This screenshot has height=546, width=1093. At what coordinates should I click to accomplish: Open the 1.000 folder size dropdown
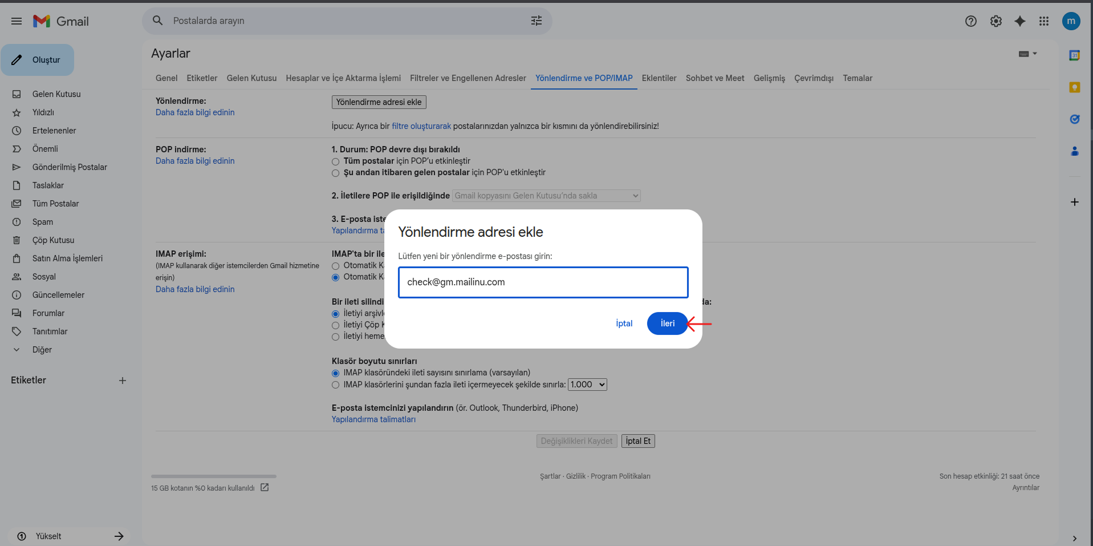(x=587, y=385)
